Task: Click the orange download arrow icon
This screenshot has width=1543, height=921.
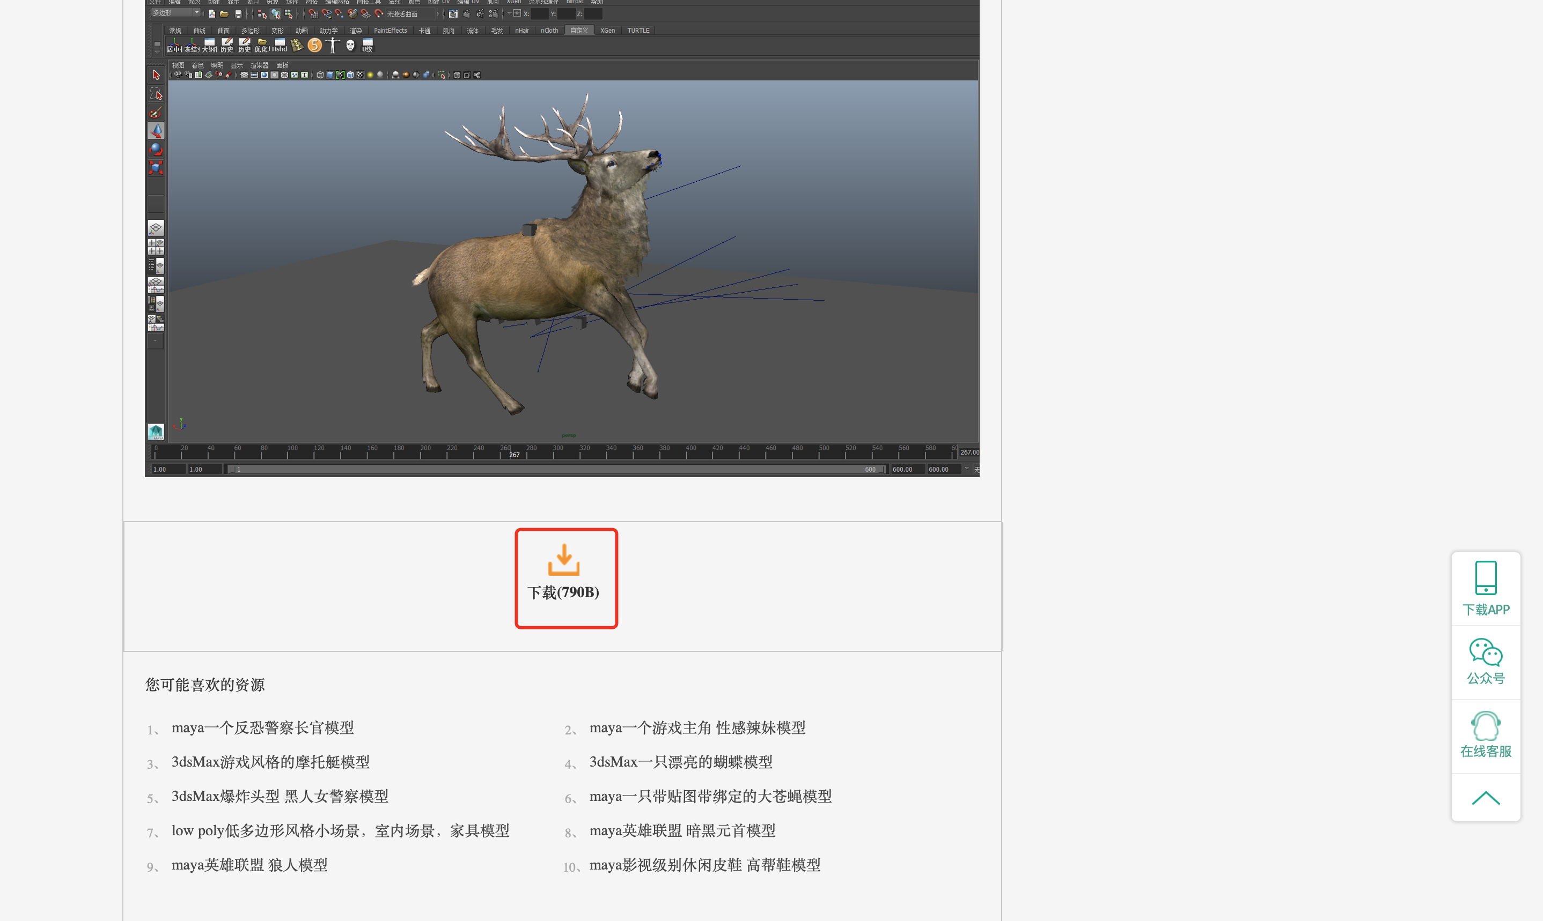Action: pyautogui.click(x=563, y=559)
